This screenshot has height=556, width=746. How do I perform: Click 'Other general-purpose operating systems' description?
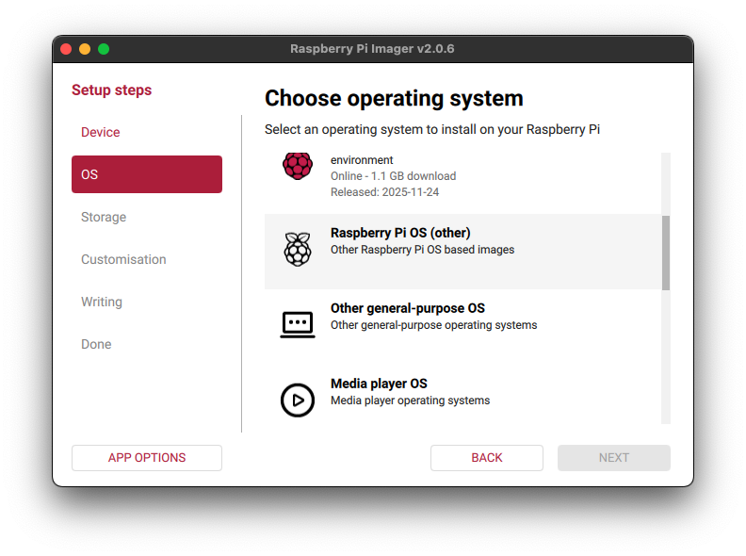point(434,325)
